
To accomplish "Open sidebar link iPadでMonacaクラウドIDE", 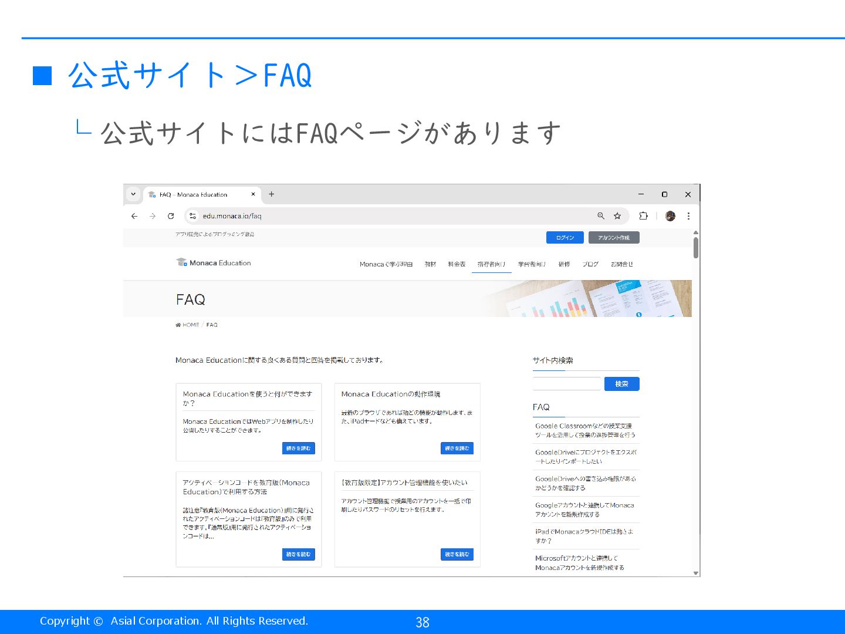I will (584, 536).
